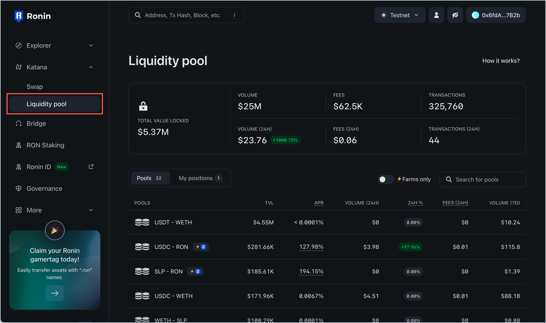The width and height of the screenshot is (546, 323).
Task: Click the farm badge next to USDC - RON
Action: (x=201, y=247)
